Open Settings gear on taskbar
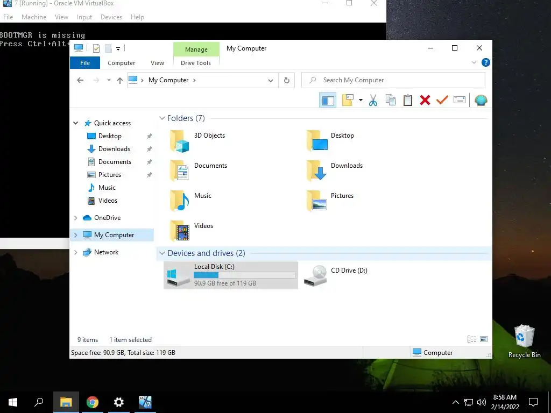551x413 pixels. tap(118, 402)
